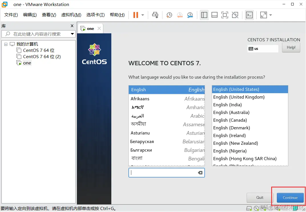Select Bulgarian in the language list

[x=167, y=150]
